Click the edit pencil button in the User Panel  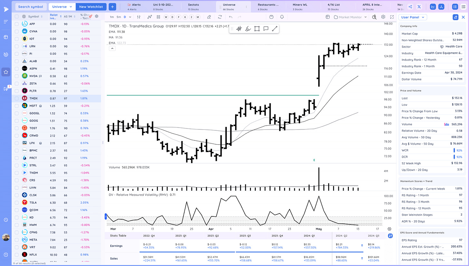point(455,17)
